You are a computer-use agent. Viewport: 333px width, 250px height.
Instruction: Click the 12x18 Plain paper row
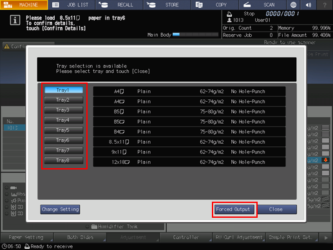(x=189, y=162)
